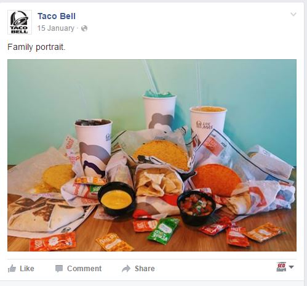
Task: Share the Taco Bell post
Action: [138, 269]
